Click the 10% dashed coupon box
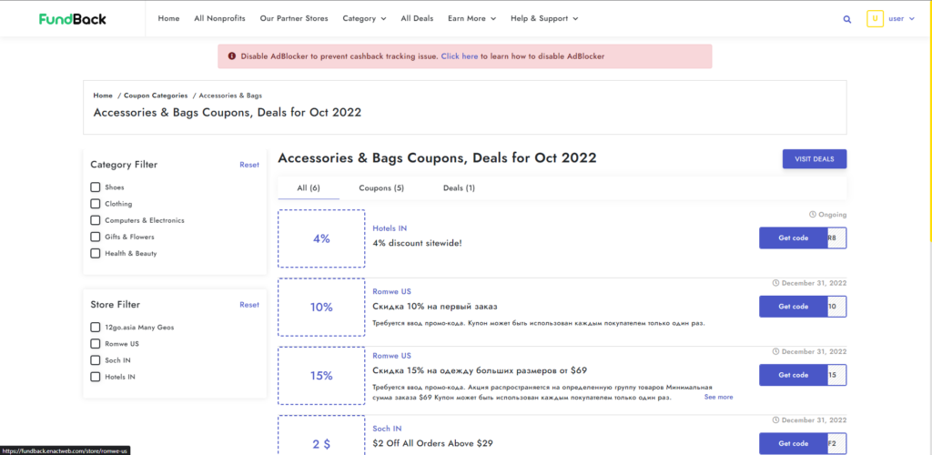This screenshot has height=455, width=932. point(321,307)
